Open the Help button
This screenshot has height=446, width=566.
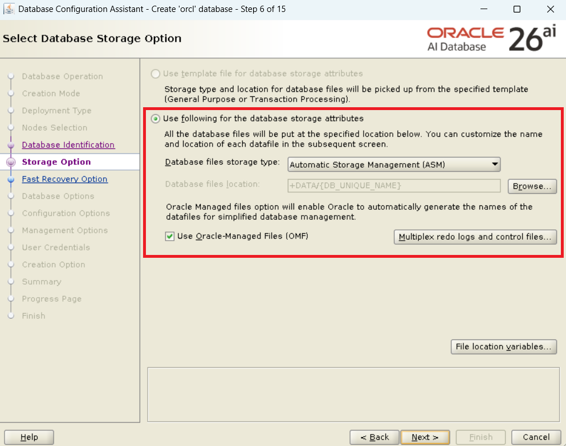tap(29, 437)
